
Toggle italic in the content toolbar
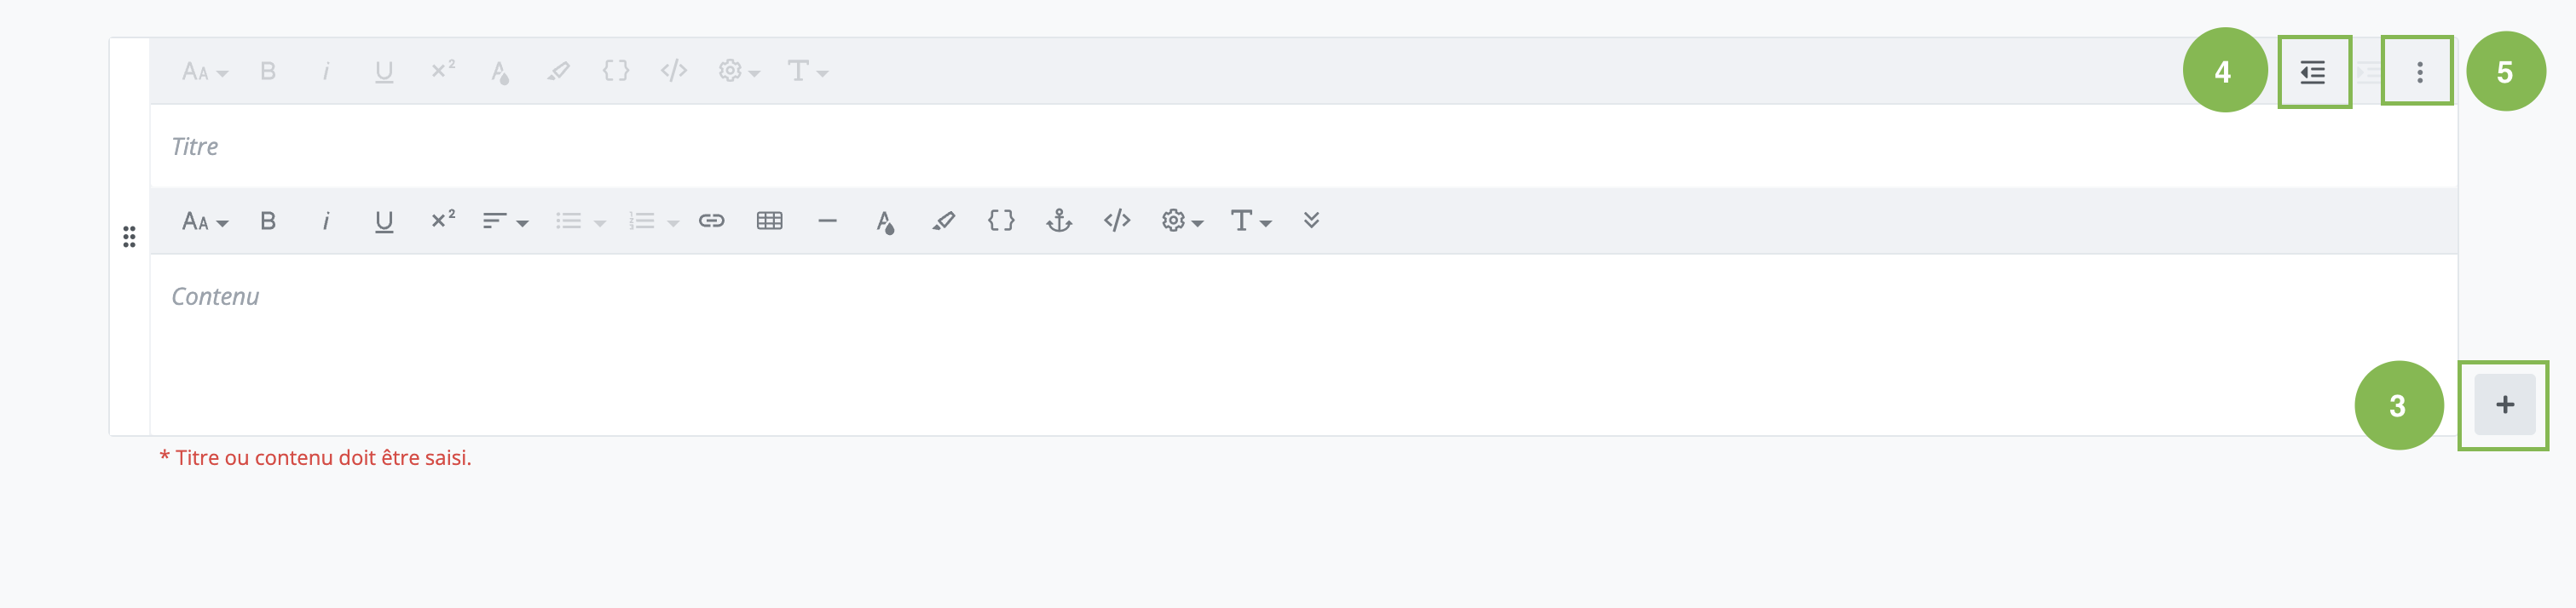[x=326, y=221]
